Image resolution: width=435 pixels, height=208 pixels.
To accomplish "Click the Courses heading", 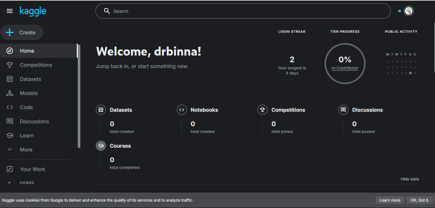I will tap(120, 146).
